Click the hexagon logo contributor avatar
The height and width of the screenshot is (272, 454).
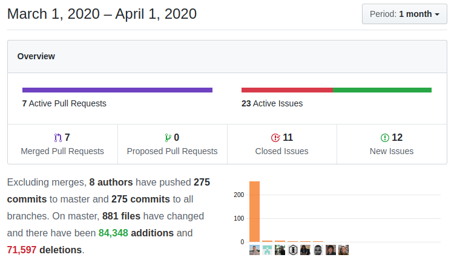[x=293, y=250]
